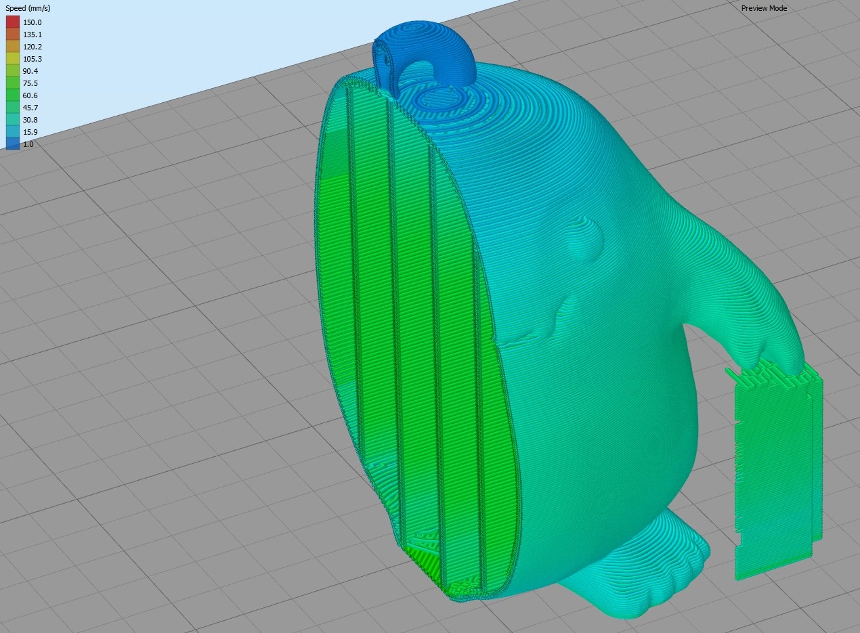Click the Speed (mm/s) legend title

28,8
